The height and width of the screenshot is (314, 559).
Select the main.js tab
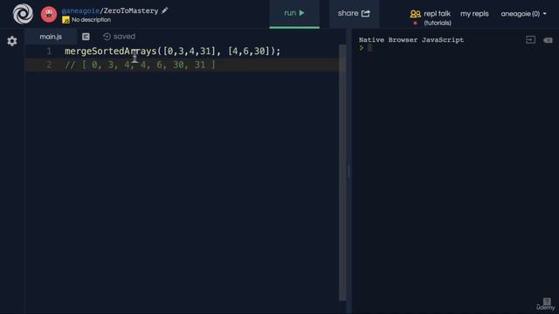[x=51, y=37]
